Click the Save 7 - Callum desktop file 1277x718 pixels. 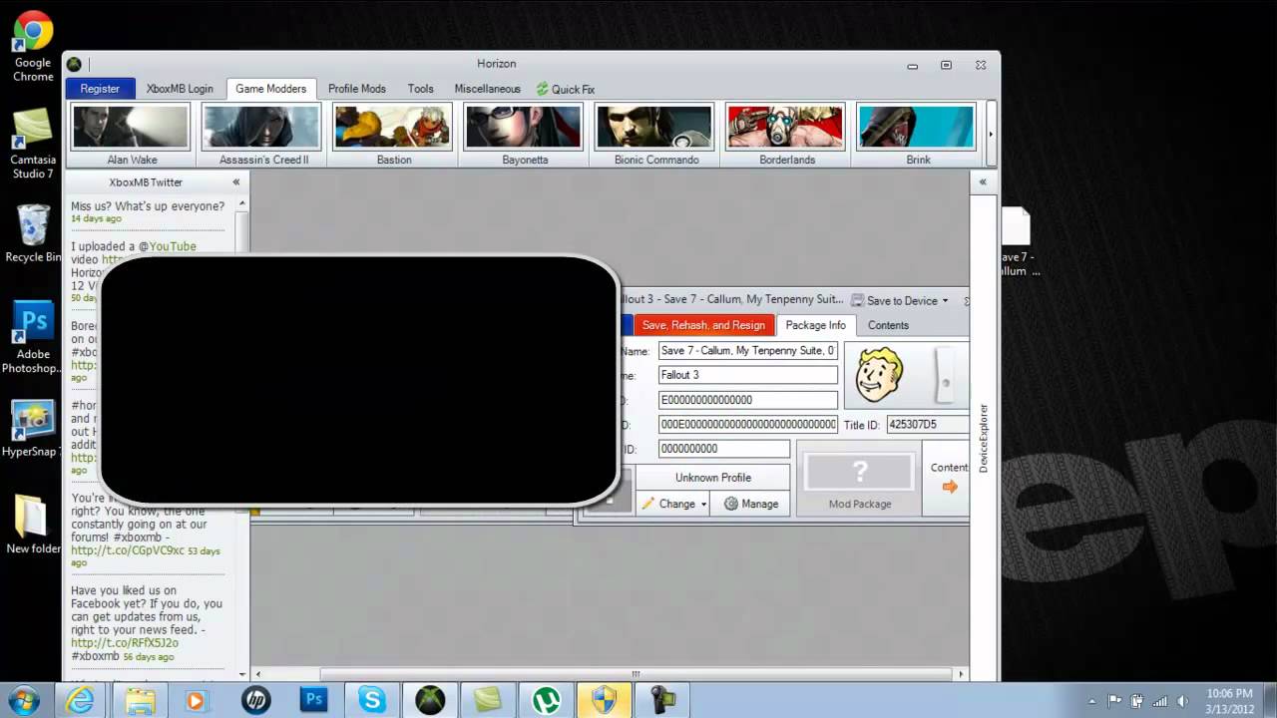coord(1020,242)
